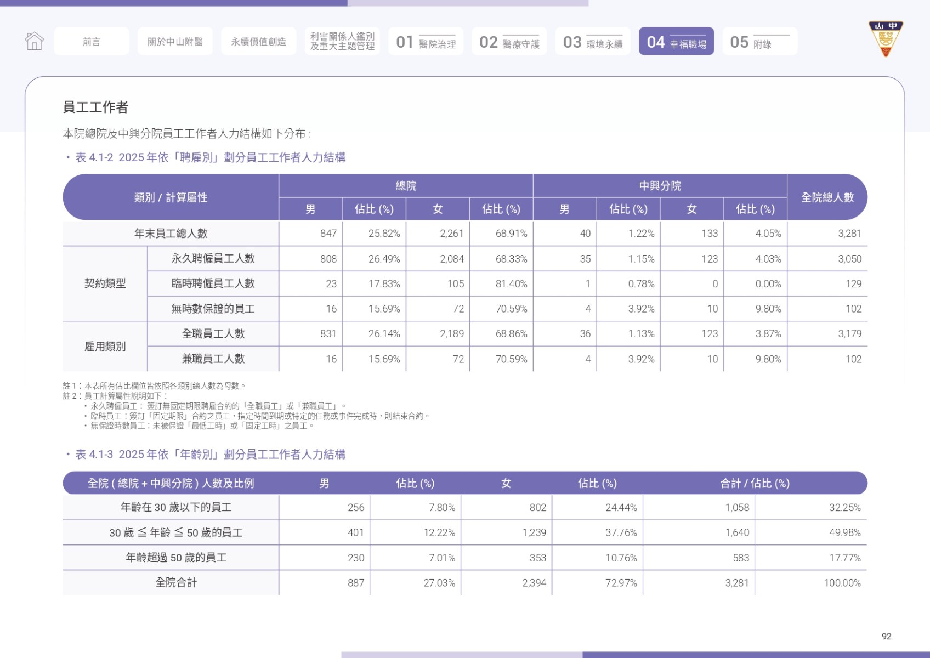This screenshot has width=930, height=658.
Task: Click the page number 92
Action: pos(887,636)
